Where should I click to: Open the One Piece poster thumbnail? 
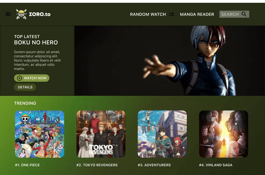(x=40, y=134)
